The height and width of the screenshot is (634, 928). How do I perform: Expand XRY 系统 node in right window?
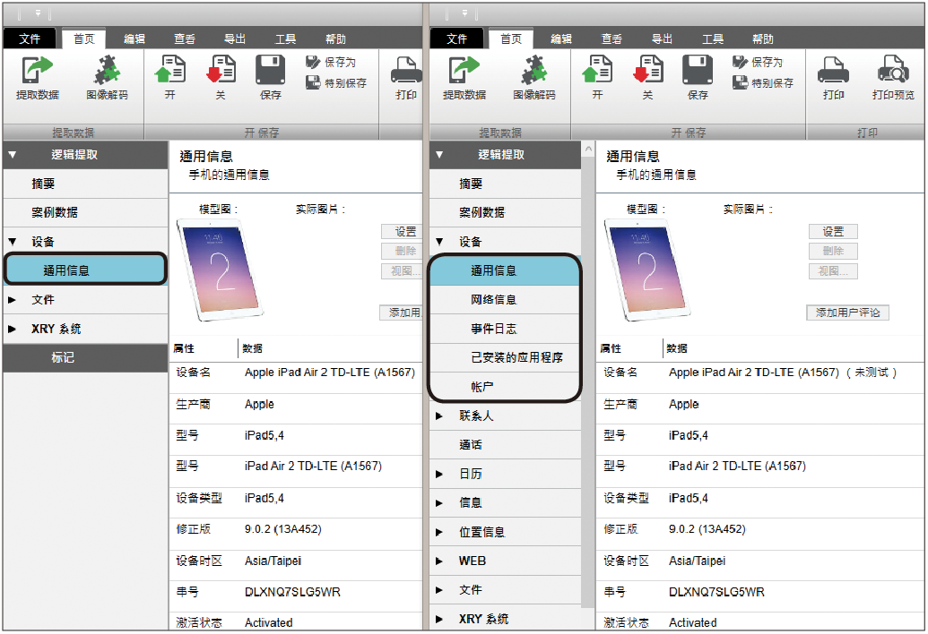point(439,619)
